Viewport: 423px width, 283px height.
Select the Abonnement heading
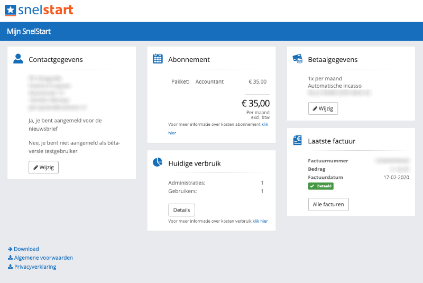[x=189, y=59]
